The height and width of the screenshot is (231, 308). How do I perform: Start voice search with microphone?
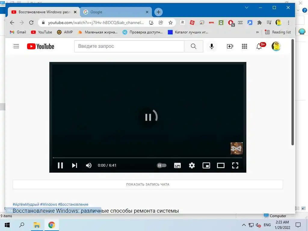tap(211, 46)
